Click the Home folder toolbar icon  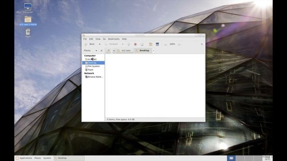[151, 44]
